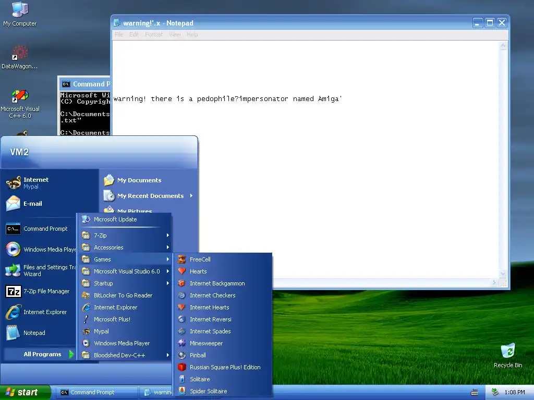This screenshot has height=400, width=534.
Task: Open Notepad File menu
Action: tap(119, 34)
